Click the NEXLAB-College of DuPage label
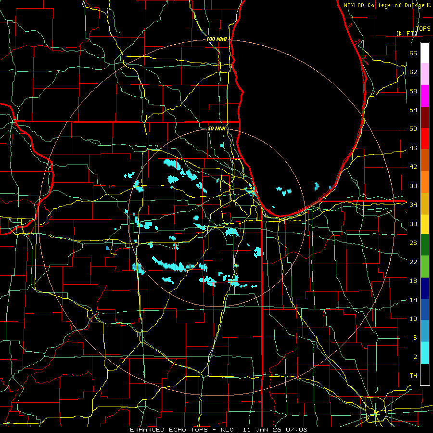 point(385,5)
